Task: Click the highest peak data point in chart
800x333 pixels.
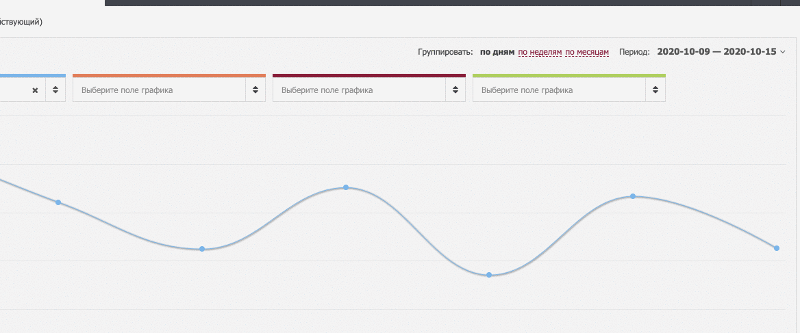Action: [x=346, y=187]
